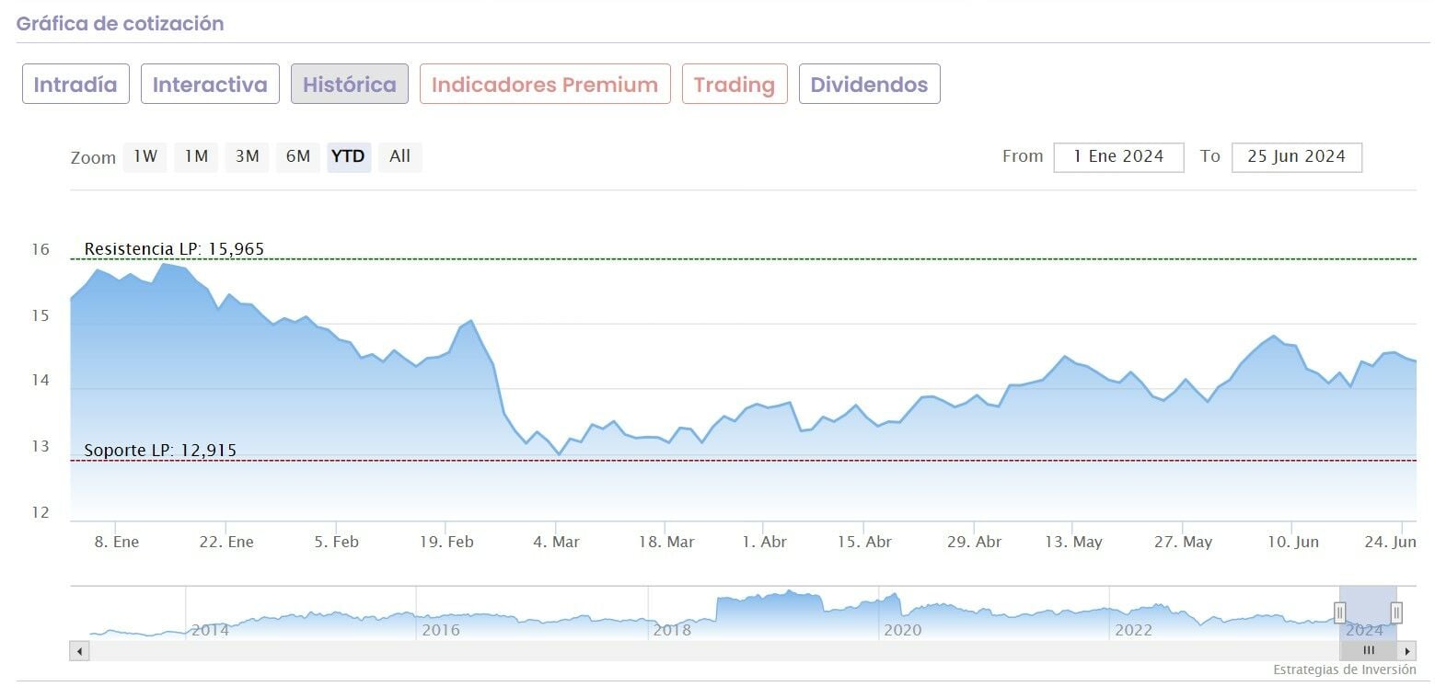1435x698 pixels.
Task: Click the To date field
Action: coord(1296,157)
